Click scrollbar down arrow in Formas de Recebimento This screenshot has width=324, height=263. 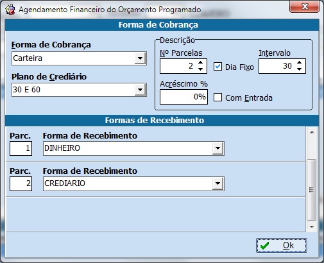click(x=312, y=226)
